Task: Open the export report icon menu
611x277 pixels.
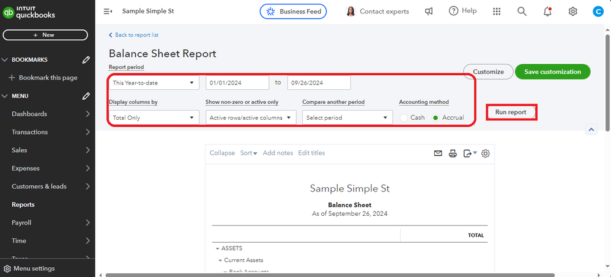Action: pyautogui.click(x=469, y=153)
